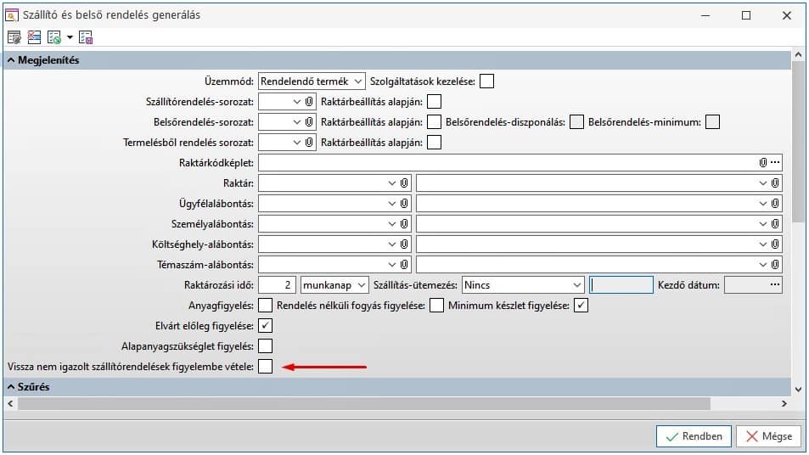Click the Raktározási idő number field

277,284
